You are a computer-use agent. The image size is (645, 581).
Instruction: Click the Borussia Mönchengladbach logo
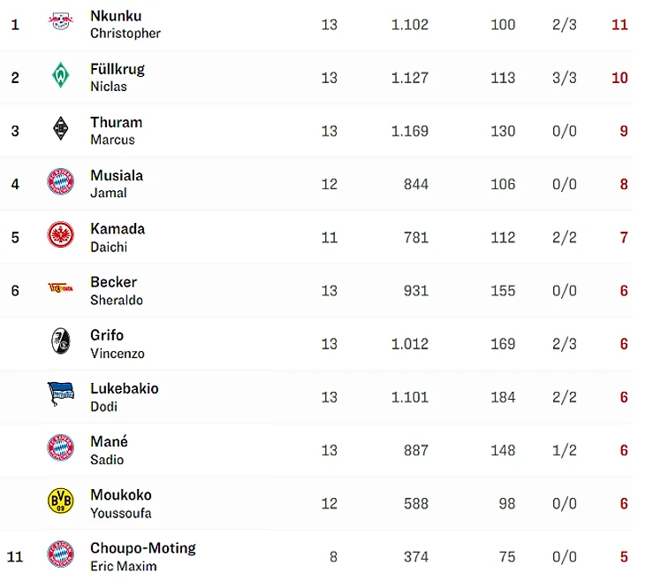coord(60,130)
